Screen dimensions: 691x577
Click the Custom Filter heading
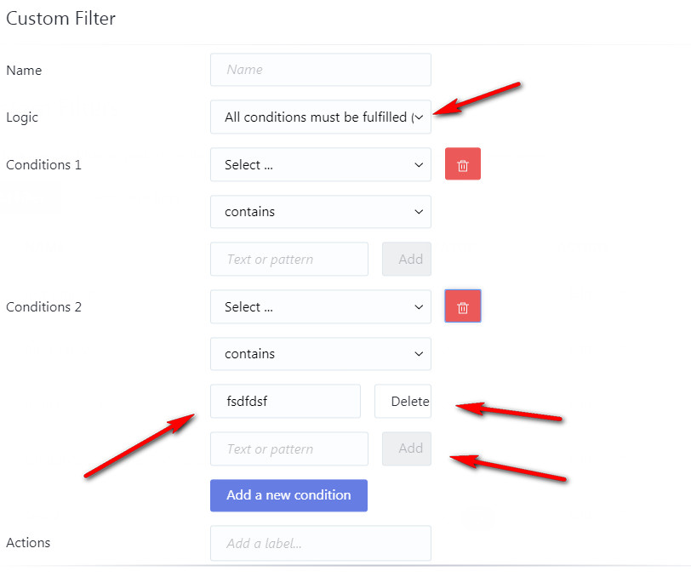click(60, 18)
